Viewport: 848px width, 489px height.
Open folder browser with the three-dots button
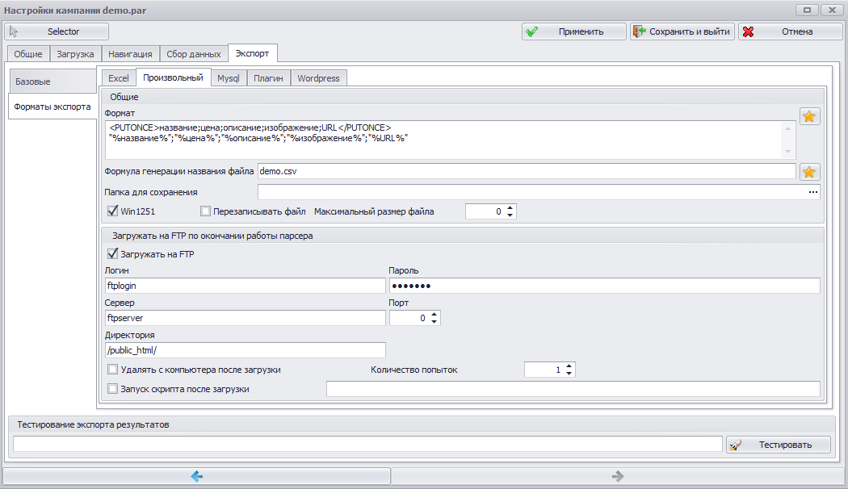[x=812, y=192]
